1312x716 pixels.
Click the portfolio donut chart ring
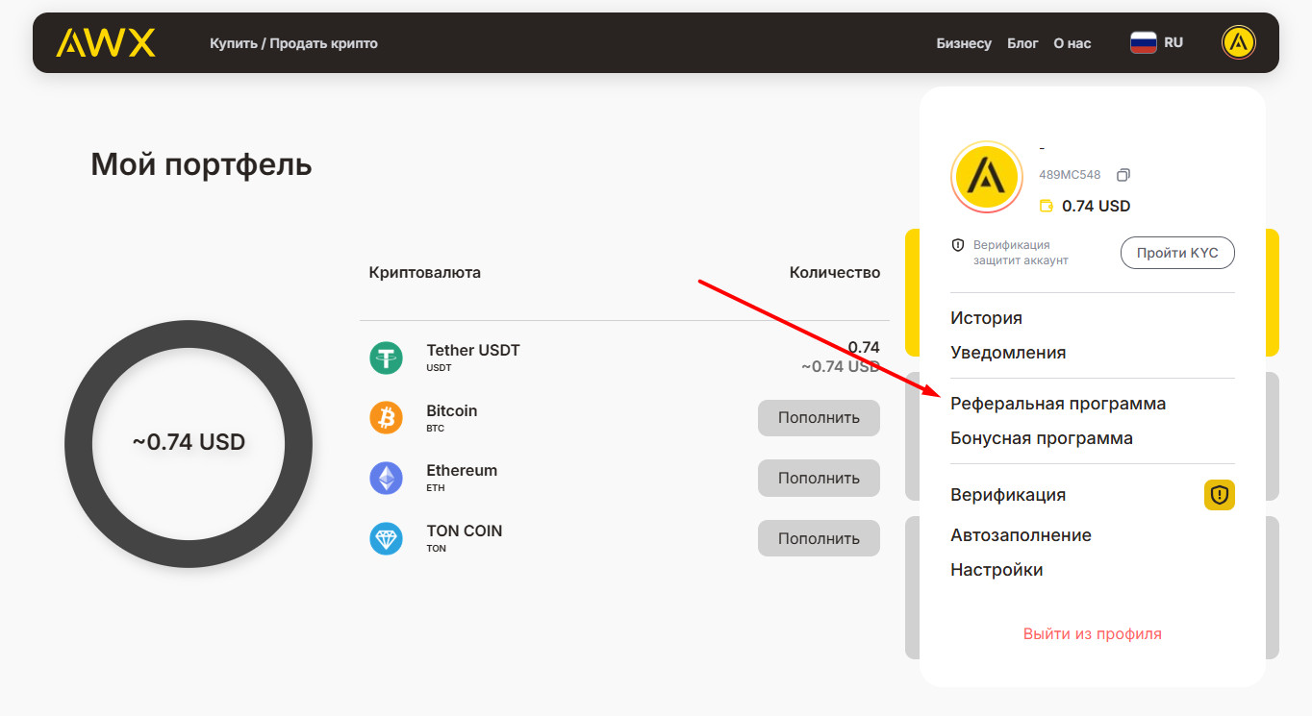(x=79, y=442)
